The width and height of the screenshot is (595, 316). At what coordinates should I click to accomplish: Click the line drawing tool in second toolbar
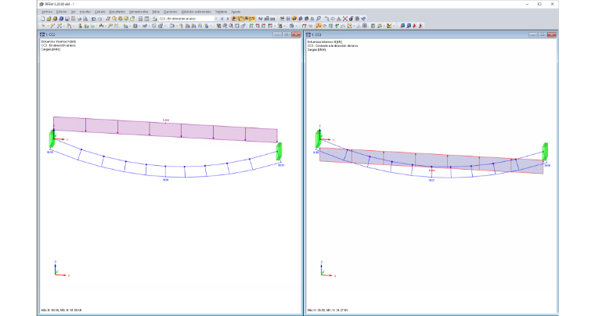point(52,26)
